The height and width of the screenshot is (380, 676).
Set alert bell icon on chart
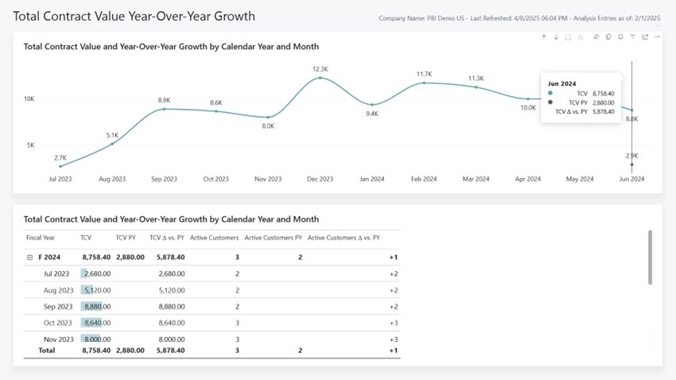coord(620,37)
